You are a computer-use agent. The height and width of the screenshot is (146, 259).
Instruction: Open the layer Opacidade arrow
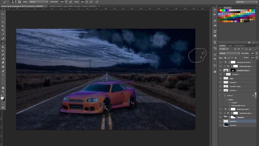[x=257, y=53]
